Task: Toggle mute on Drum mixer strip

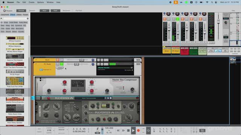Action: tap(165, 19)
